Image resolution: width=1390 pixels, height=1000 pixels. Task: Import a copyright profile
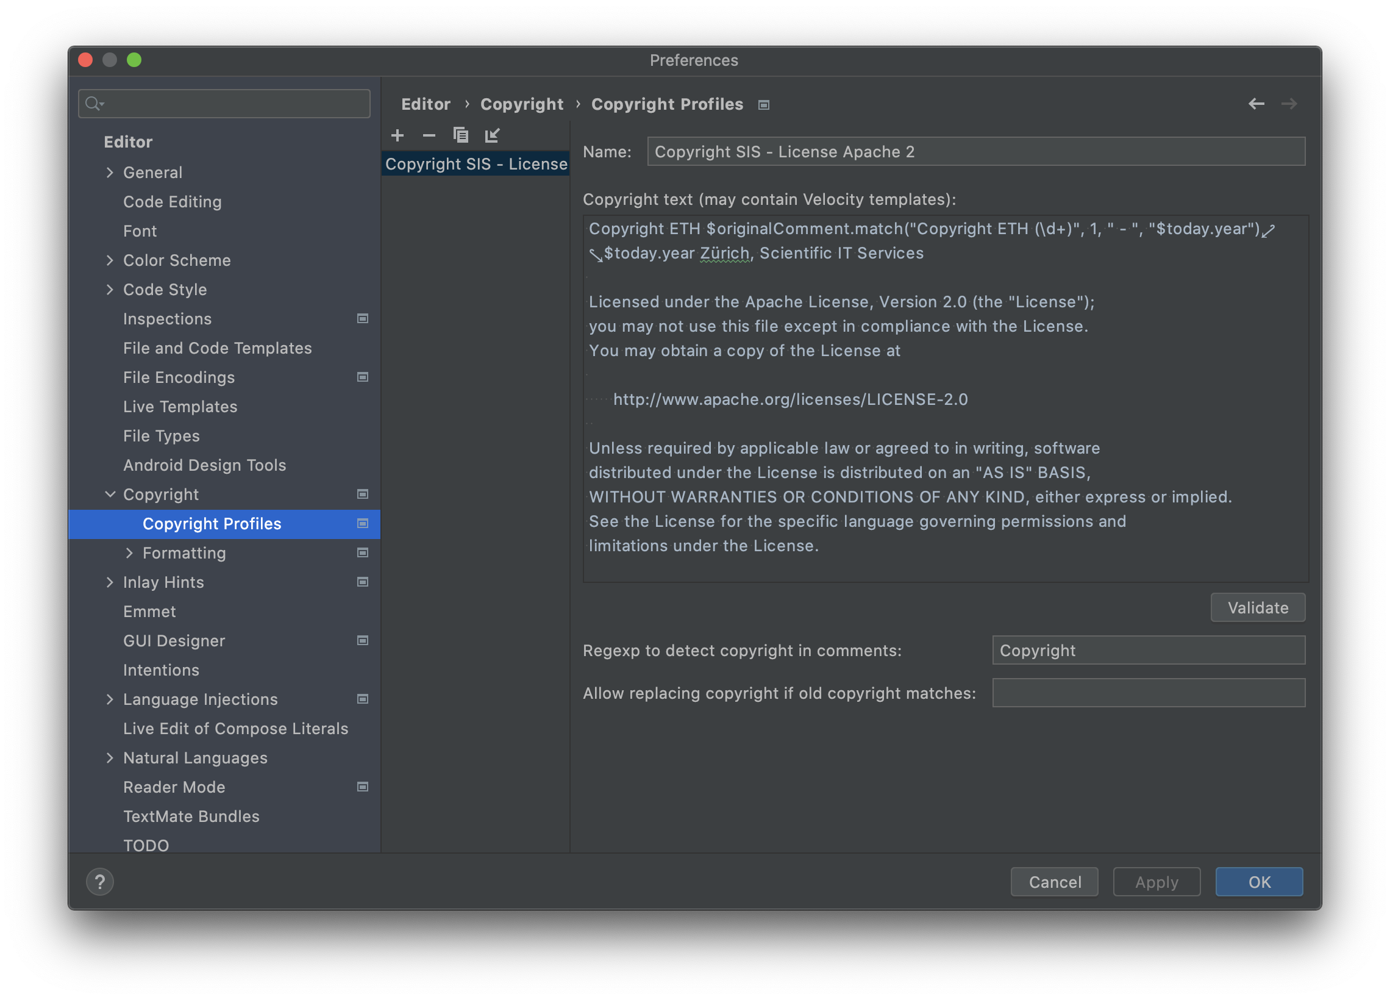click(x=492, y=135)
